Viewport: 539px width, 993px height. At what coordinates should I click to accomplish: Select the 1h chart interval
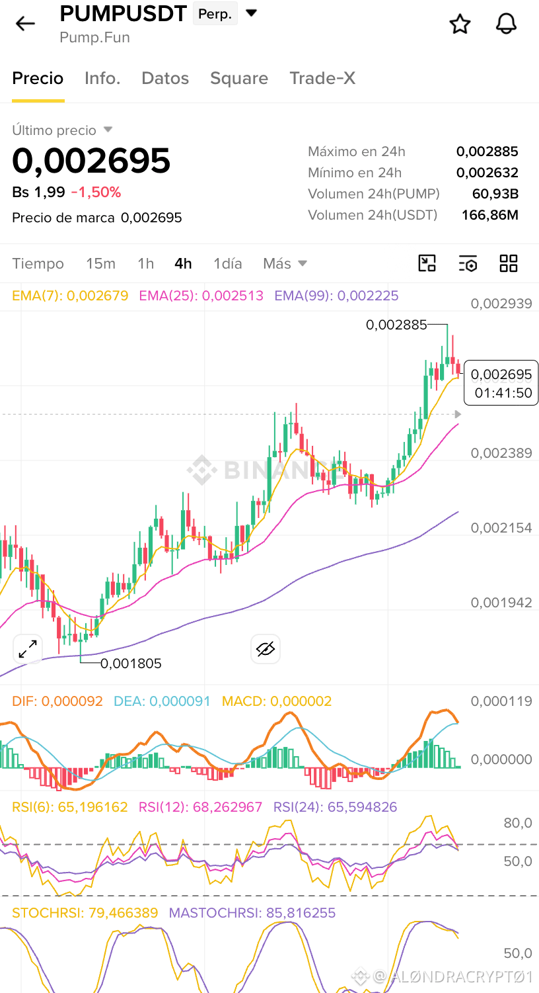pos(145,263)
